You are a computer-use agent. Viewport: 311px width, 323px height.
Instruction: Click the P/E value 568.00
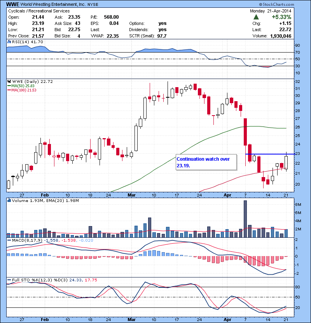(x=111, y=17)
